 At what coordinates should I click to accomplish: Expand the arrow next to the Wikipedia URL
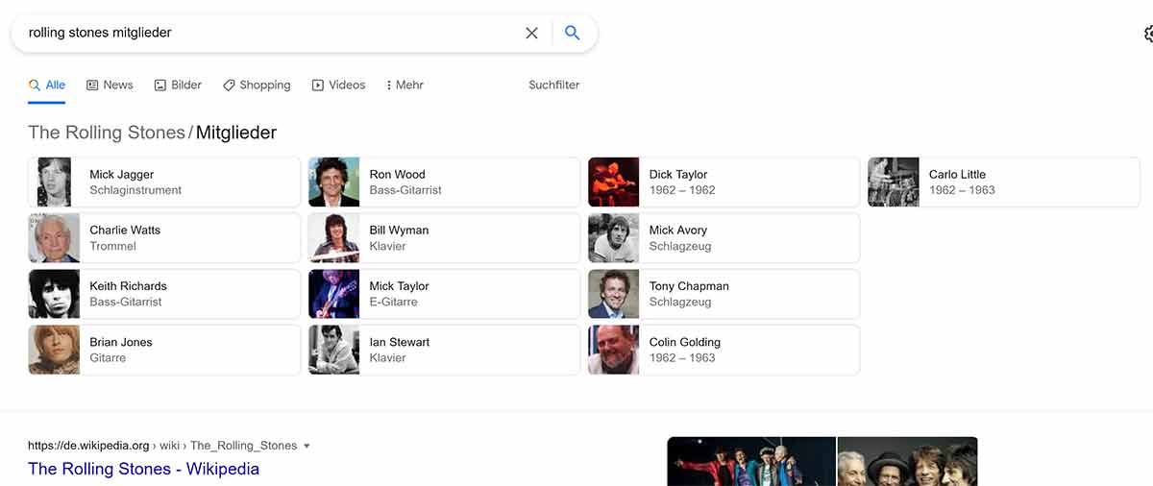[307, 446]
